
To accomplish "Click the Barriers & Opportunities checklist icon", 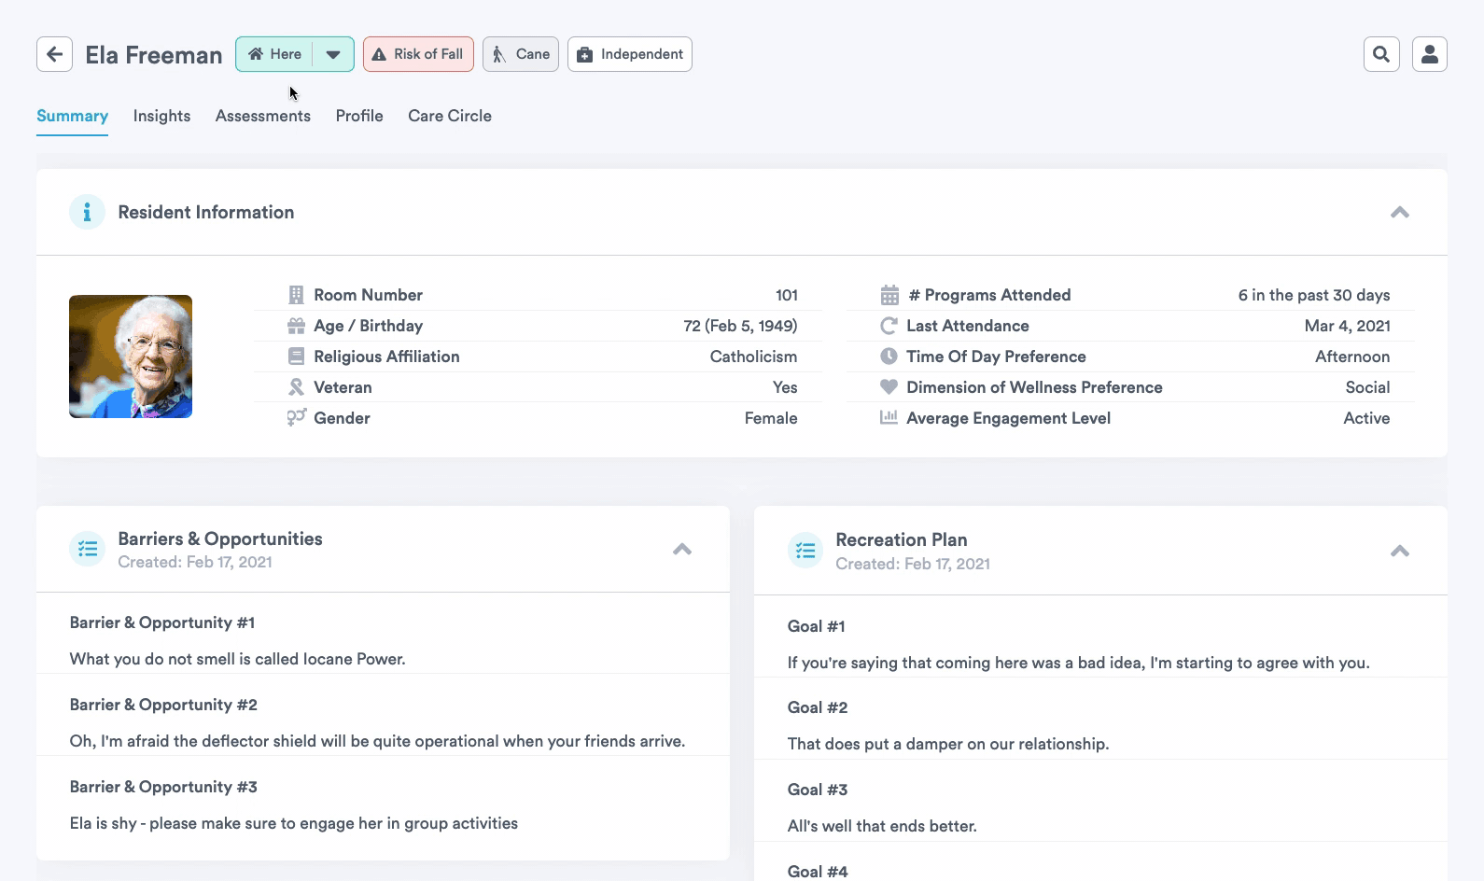I will click(87, 549).
